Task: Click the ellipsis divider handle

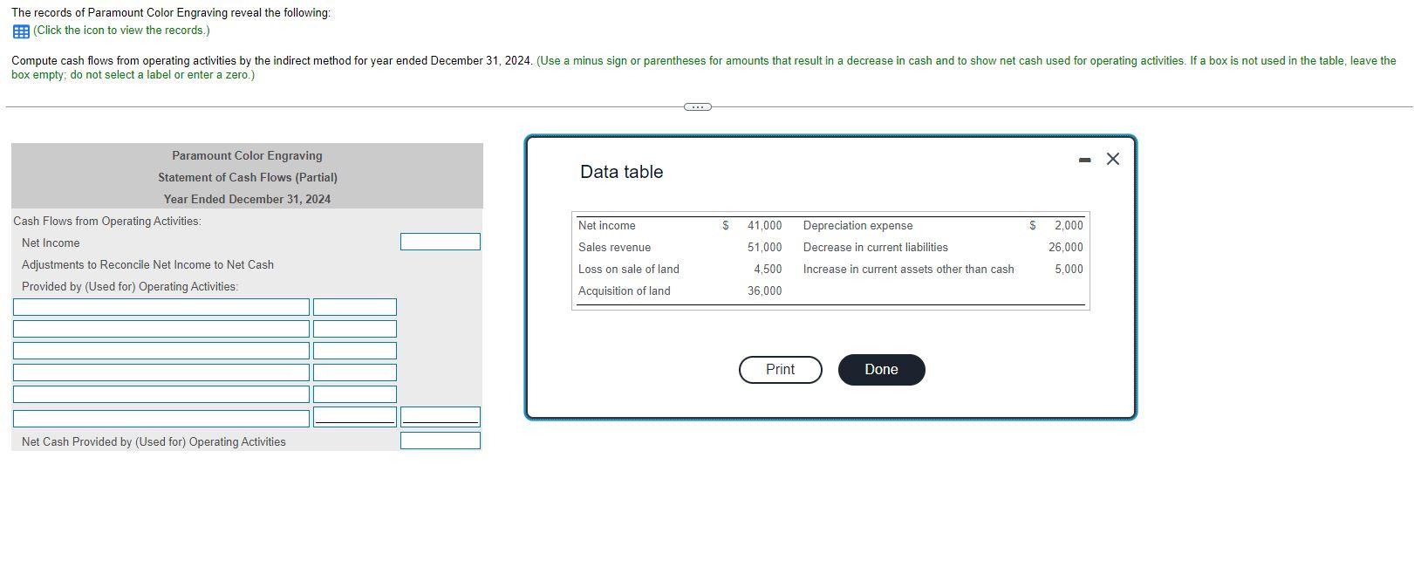Action: tap(697, 106)
